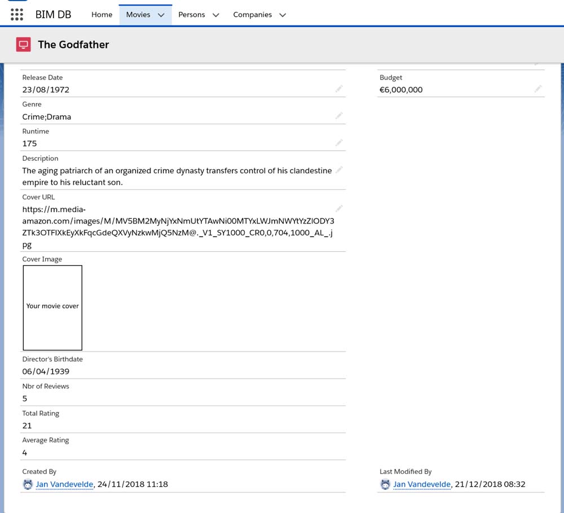Viewport: 564px width, 513px height.
Task: Click the avatar icon under Last Modified By
Action: tap(385, 484)
